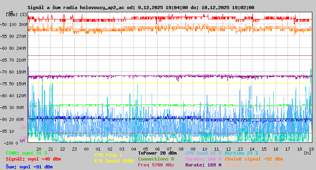Screen dimensions: 316x170
Task: Click the yellow ETH Plug legend label
Action: [108, 155]
